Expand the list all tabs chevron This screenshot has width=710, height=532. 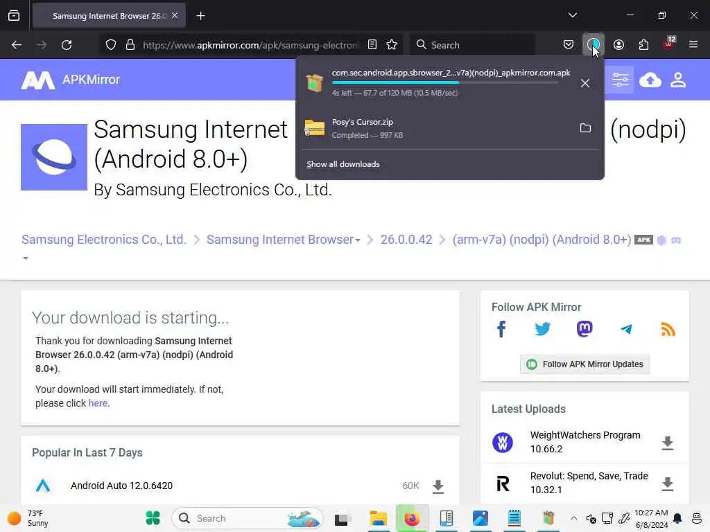[572, 15]
